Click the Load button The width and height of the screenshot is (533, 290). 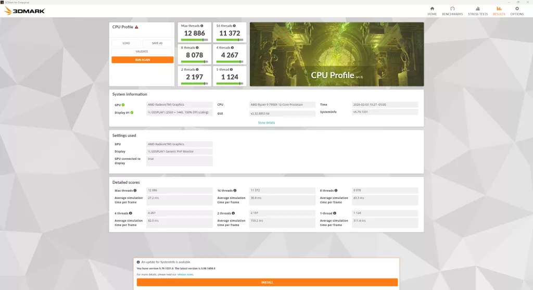pos(126,43)
